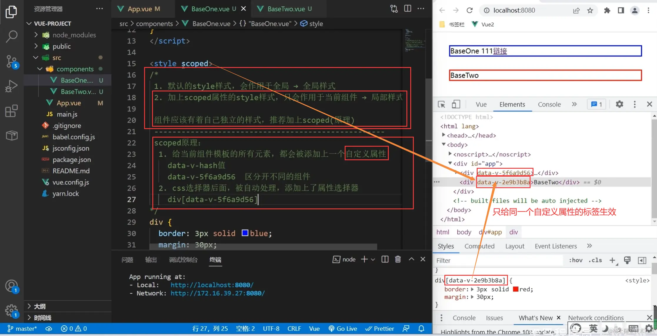The width and height of the screenshot is (657, 336).
Task: Open the Local localhost:8080 terminal link
Action: 212,285
